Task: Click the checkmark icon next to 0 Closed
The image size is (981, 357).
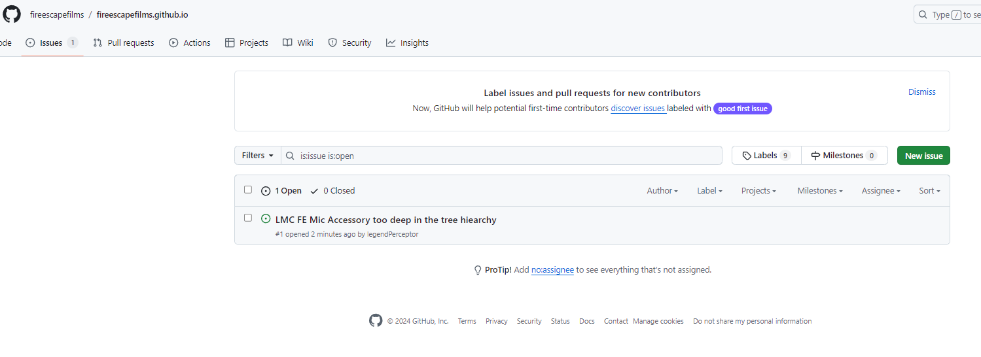Action: [315, 191]
